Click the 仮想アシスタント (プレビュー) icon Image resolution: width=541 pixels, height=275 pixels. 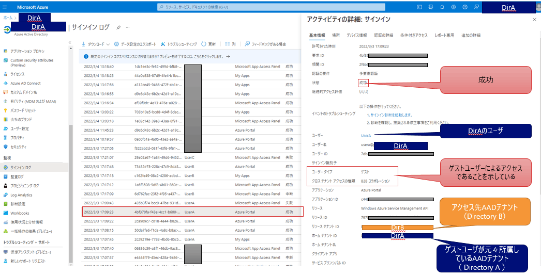pos(5,252)
